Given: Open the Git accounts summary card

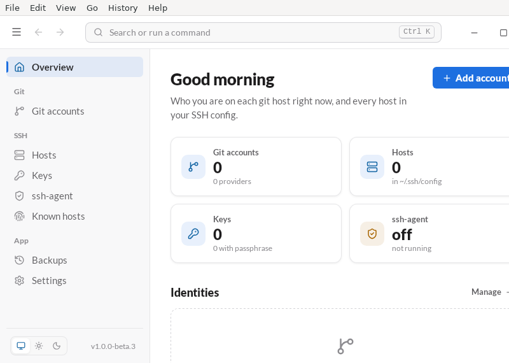Looking at the screenshot, I should [x=256, y=166].
